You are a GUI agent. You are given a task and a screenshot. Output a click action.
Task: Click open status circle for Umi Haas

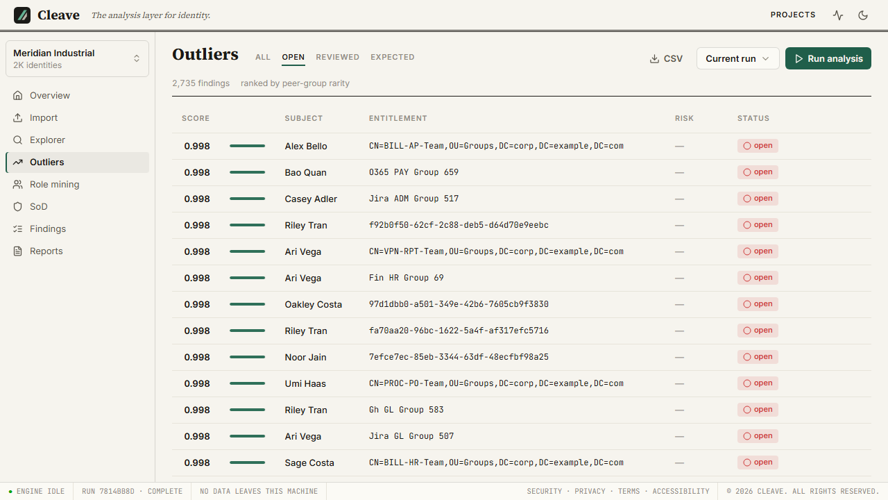(747, 383)
